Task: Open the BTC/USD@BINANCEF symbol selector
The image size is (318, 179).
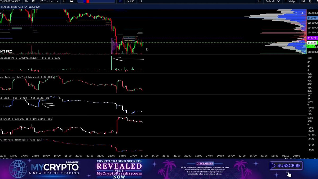Action: 10,1
